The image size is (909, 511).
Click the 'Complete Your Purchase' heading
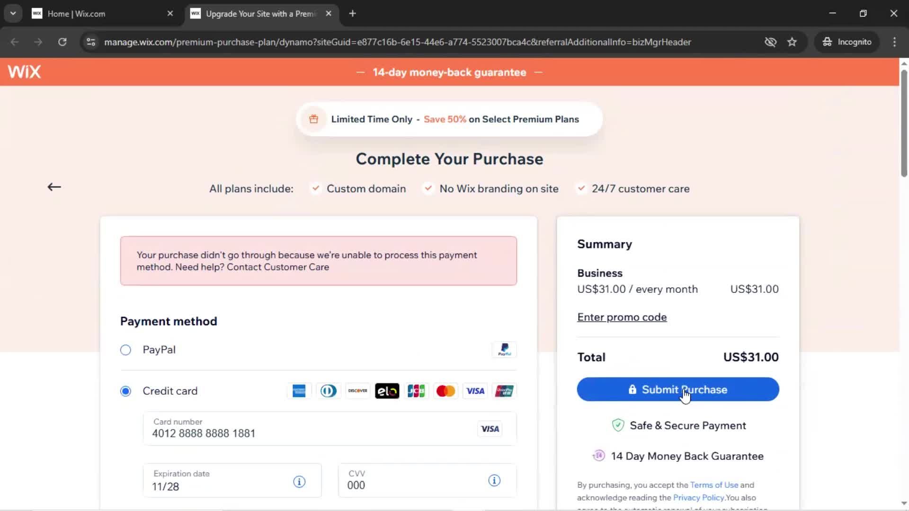pyautogui.click(x=449, y=159)
